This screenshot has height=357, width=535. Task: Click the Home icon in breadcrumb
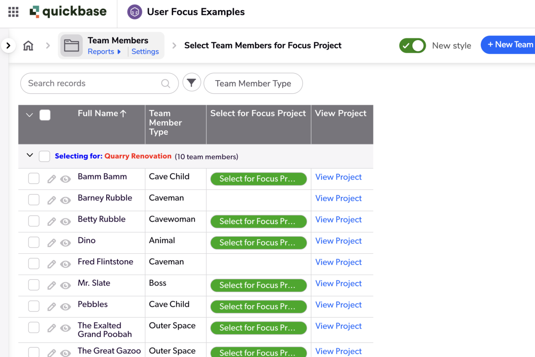(x=28, y=46)
